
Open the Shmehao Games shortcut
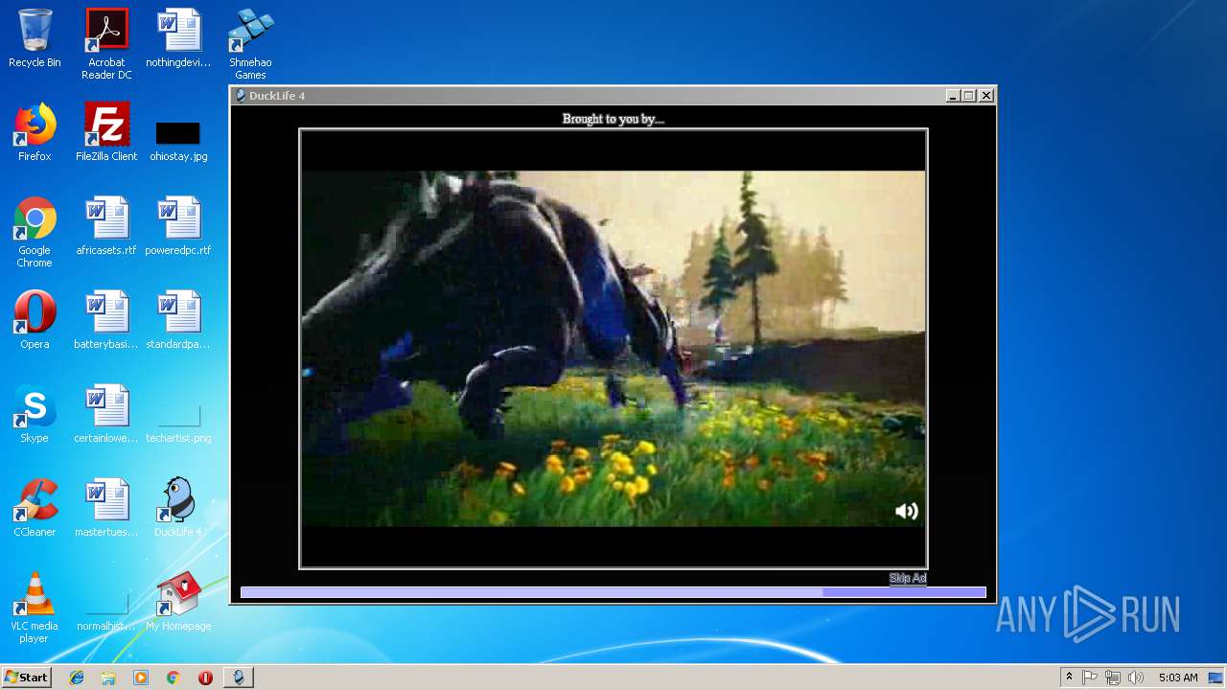click(250, 44)
